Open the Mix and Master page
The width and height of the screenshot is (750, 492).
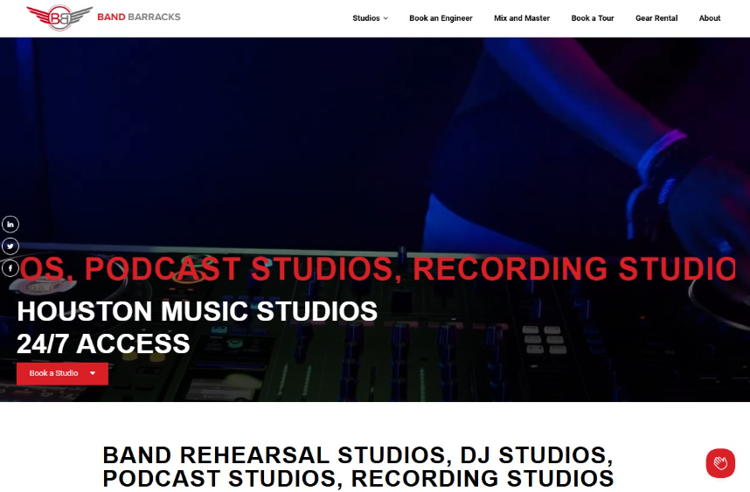521,18
